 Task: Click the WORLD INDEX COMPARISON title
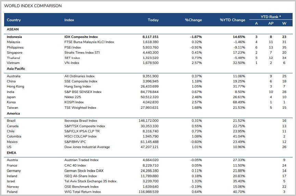pos(33,6)
